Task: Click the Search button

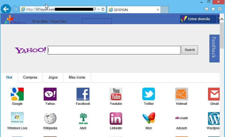Action: [190, 50]
